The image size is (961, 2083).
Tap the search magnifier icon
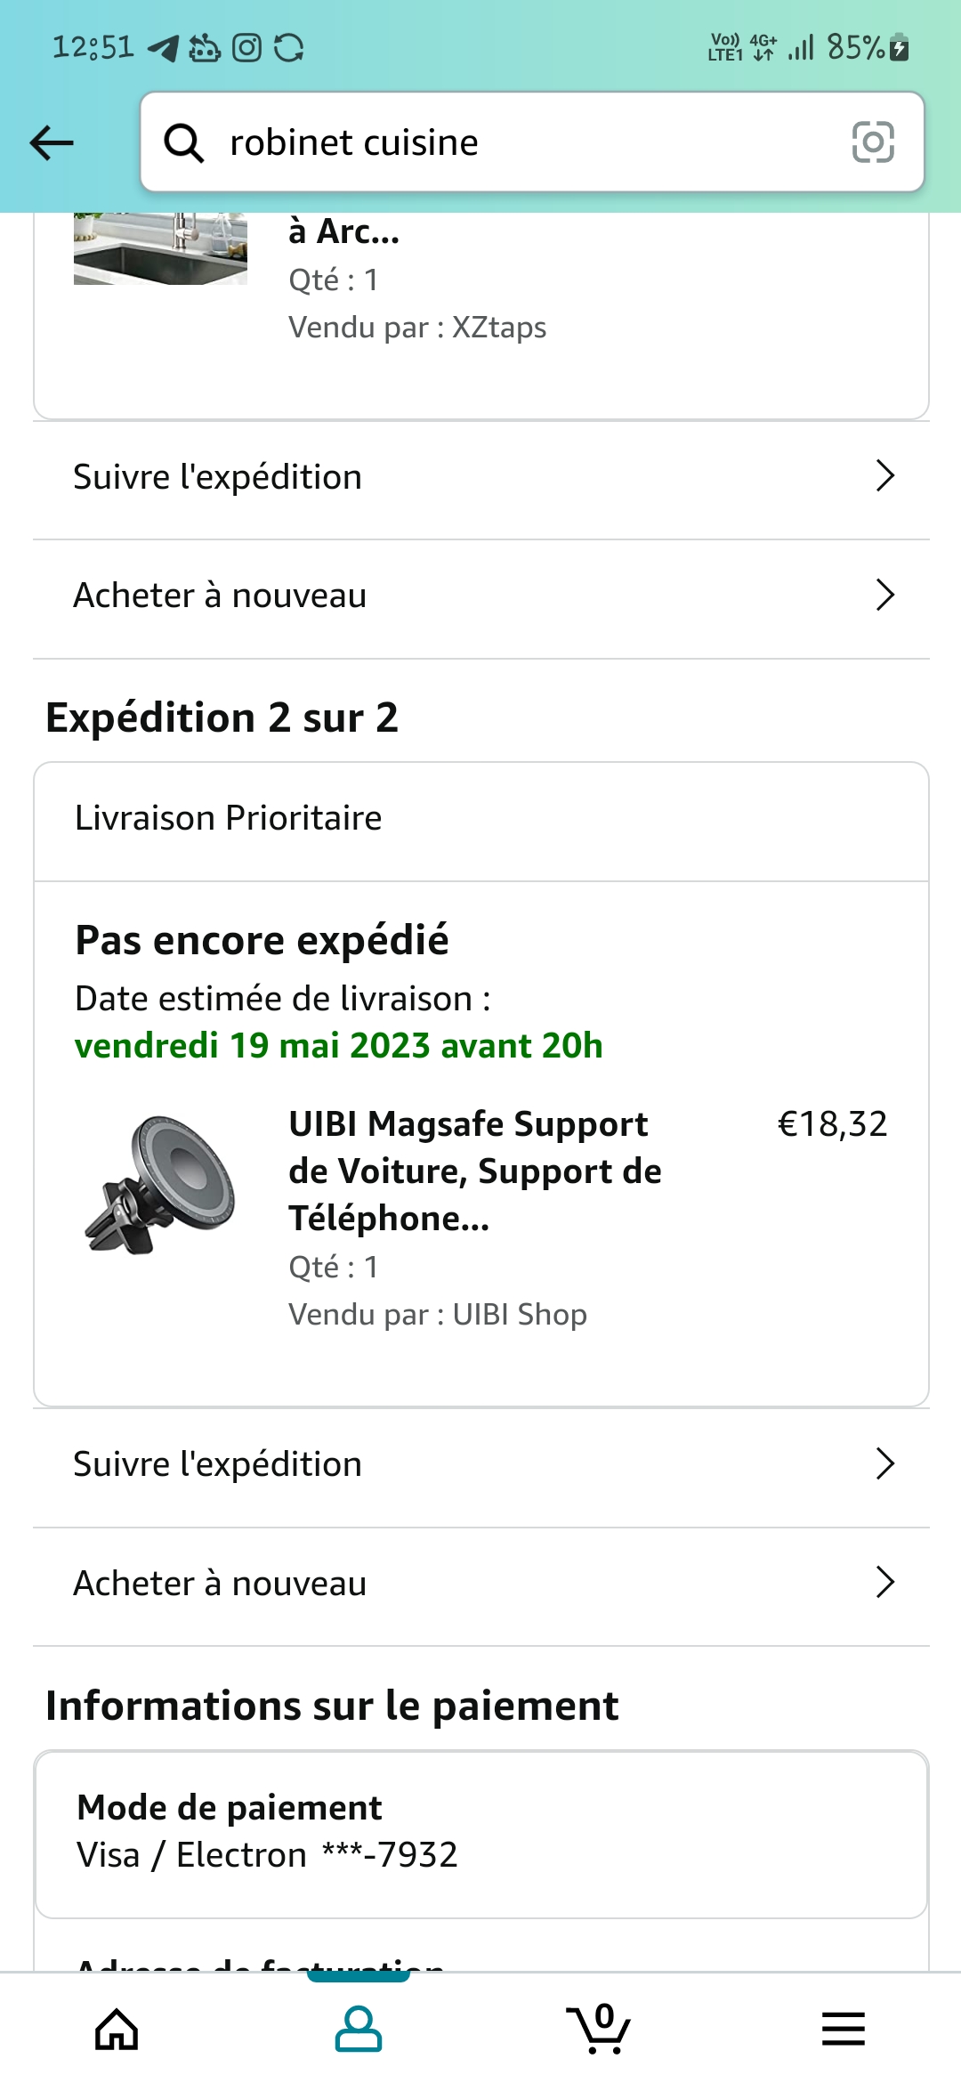pos(184,142)
